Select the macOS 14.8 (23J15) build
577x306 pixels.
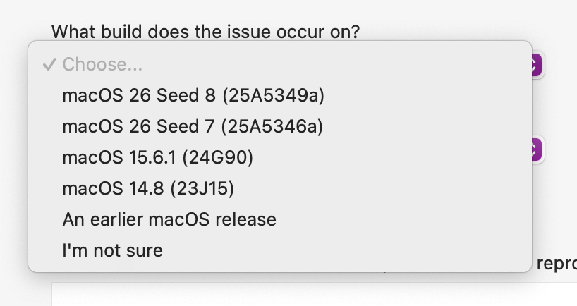[148, 189]
